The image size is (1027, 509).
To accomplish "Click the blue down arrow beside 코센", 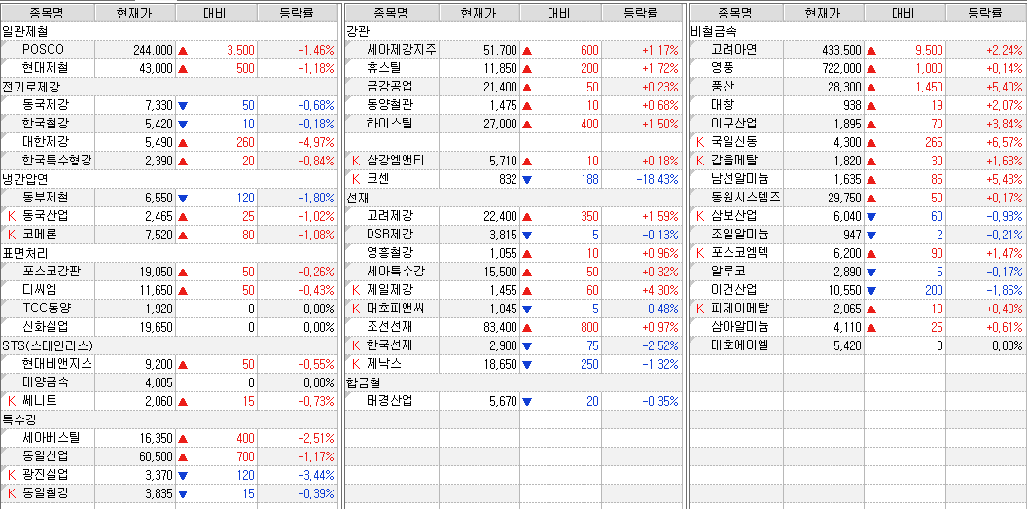I will pyautogui.click(x=527, y=179).
